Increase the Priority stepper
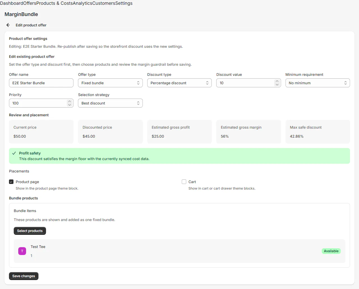The width and height of the screenshot is (359, 289). (x=70, y=101)
